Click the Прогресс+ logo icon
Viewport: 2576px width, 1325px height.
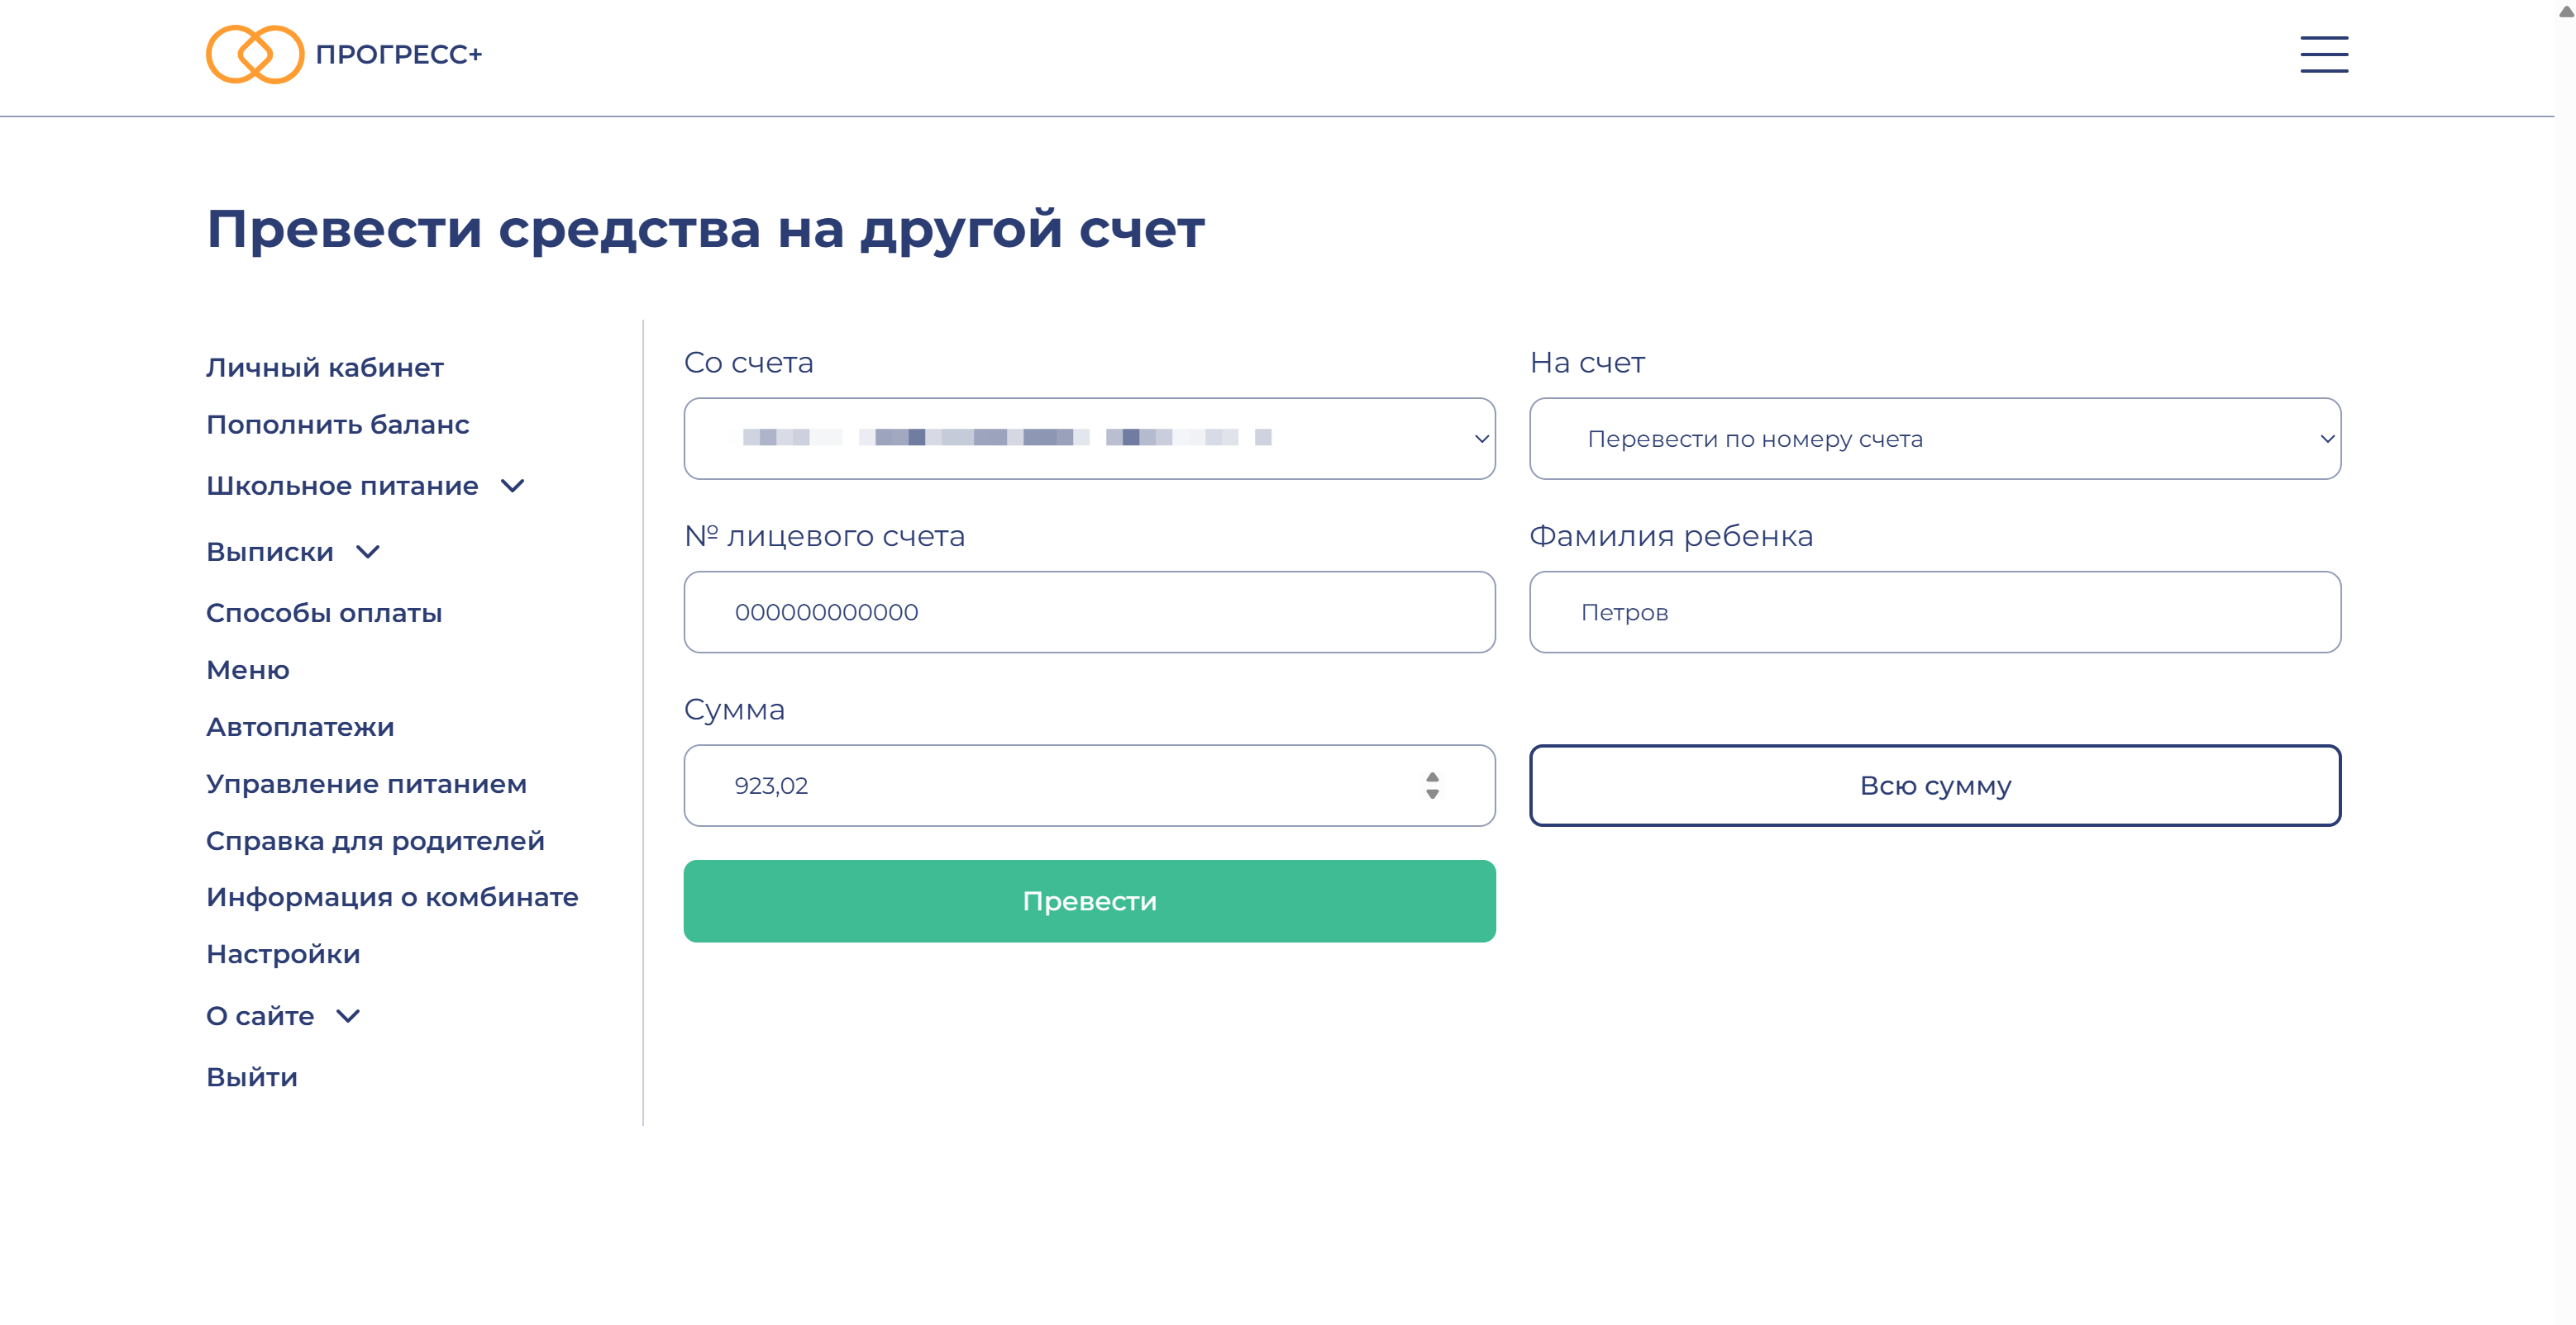click(x=254, y=54)
